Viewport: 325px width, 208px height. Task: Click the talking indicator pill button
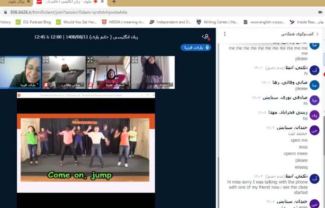coord(196,47)
